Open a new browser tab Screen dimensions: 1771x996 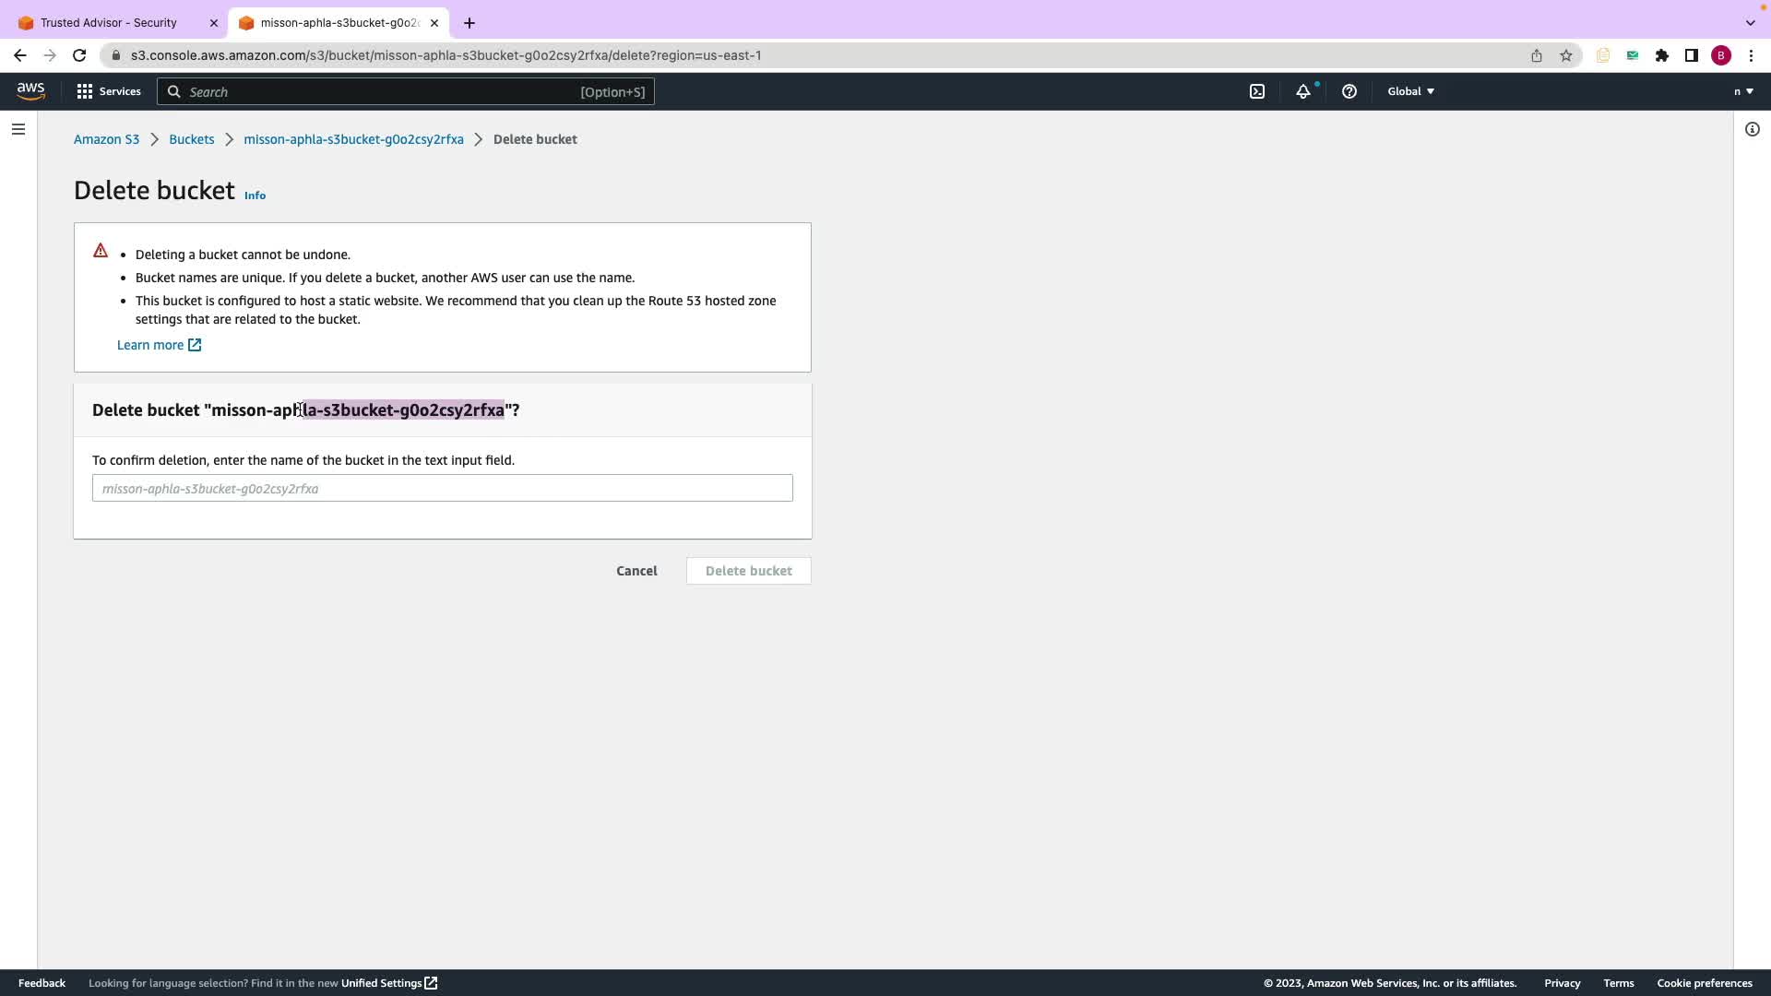pos(469,22)
